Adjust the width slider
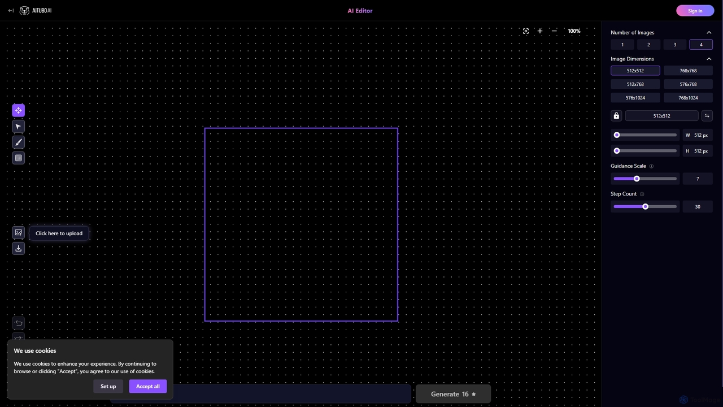This screenshot has width=723, height=407. click(645, 135)
